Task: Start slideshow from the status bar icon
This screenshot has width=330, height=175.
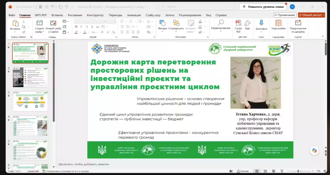Action: (x=282, y=171)
